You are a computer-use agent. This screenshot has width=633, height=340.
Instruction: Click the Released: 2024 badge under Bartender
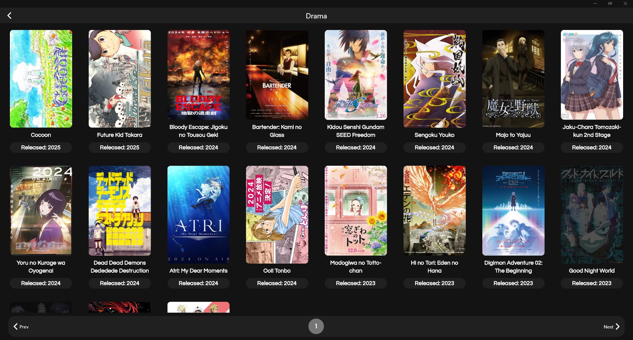click(x=277, y=147)
